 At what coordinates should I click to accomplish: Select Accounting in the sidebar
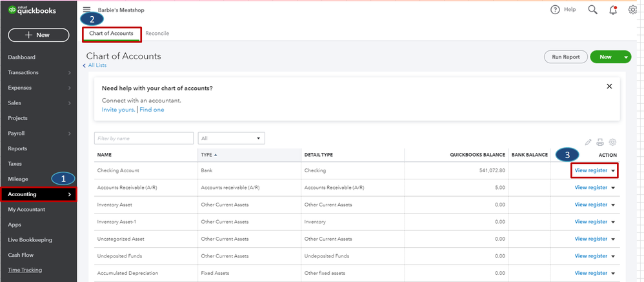pyautogui.click(x=39, y=194)
